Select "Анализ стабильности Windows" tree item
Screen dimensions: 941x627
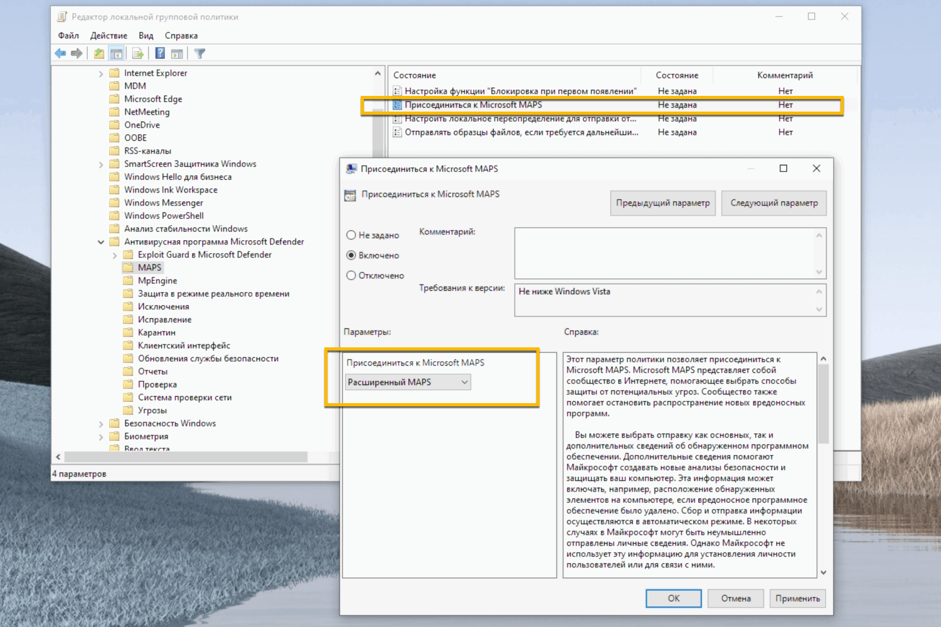click(186, 229)
